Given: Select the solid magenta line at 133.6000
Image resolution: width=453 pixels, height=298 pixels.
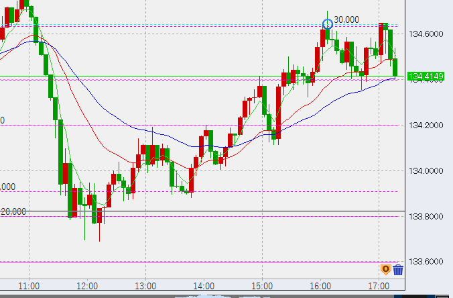Looking at the screenshot, I should (201, 262).
